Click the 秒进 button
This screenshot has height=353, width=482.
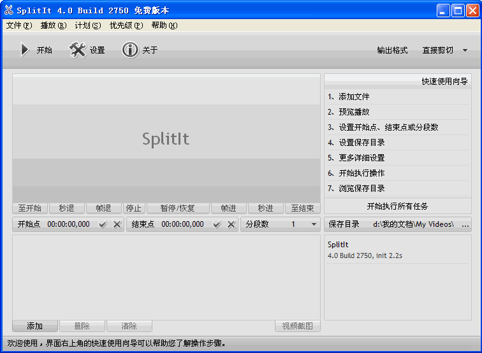click(266, 208)
